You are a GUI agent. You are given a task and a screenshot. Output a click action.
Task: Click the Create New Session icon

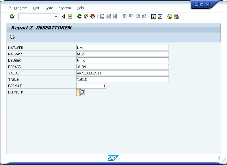click(x=153, y=17)
